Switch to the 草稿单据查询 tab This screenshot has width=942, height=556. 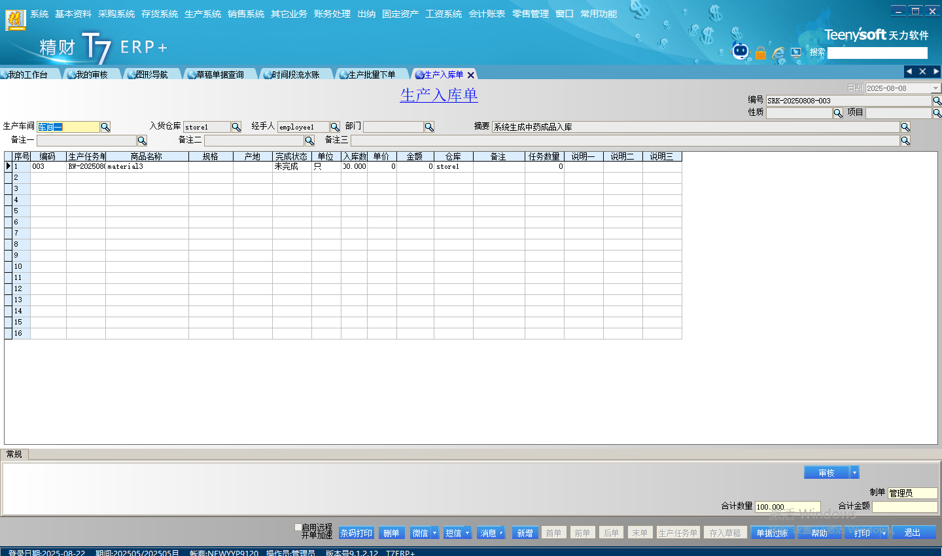220,75
